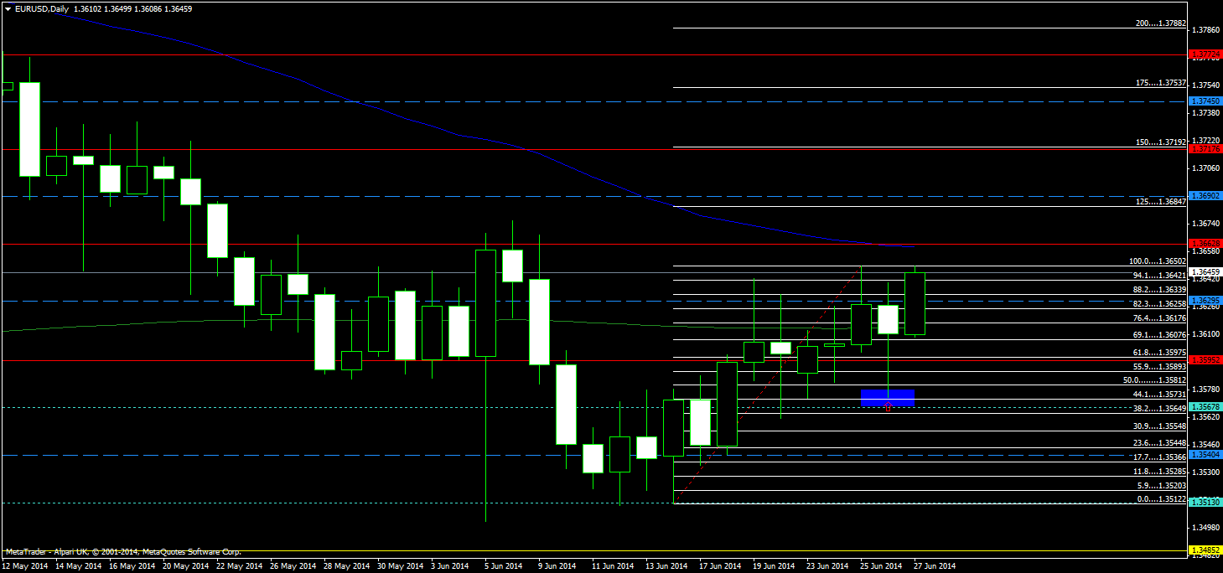Click the Fibonacci 55.9 level label
The width and height of the screenshot is (1223, 573).
(1159, 367)
